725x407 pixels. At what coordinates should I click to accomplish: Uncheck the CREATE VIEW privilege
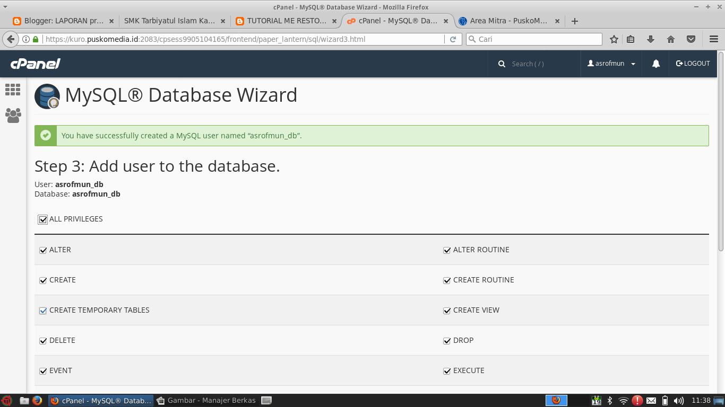447,311
